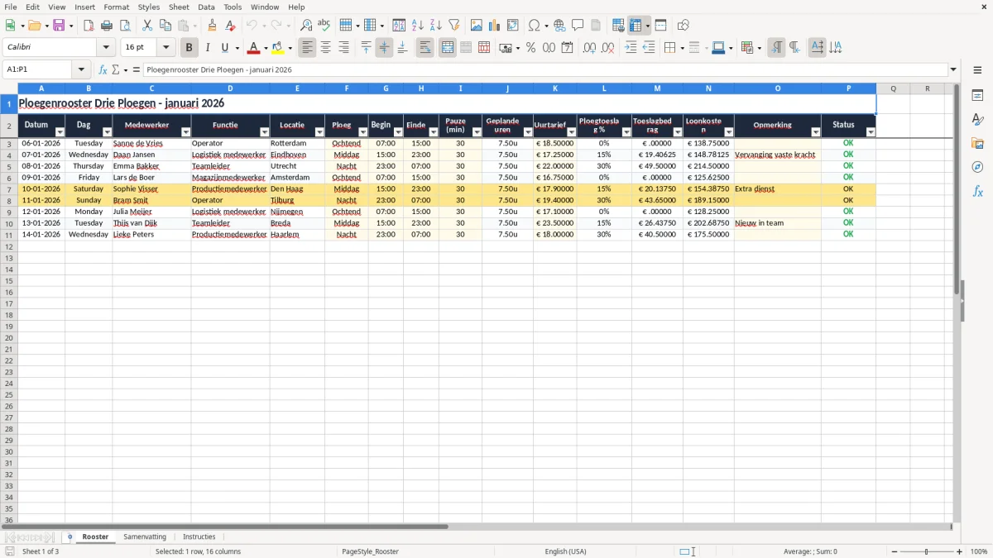The height and width of the screenshot is (558, 993).
Task: Open Find and Replace icon
Action: point(306,26)
